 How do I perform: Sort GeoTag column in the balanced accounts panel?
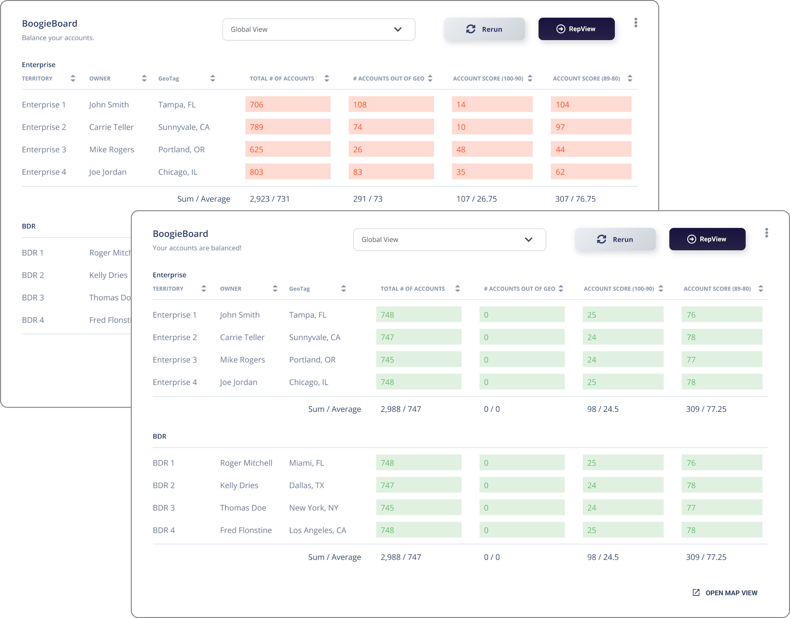[343, 289]
